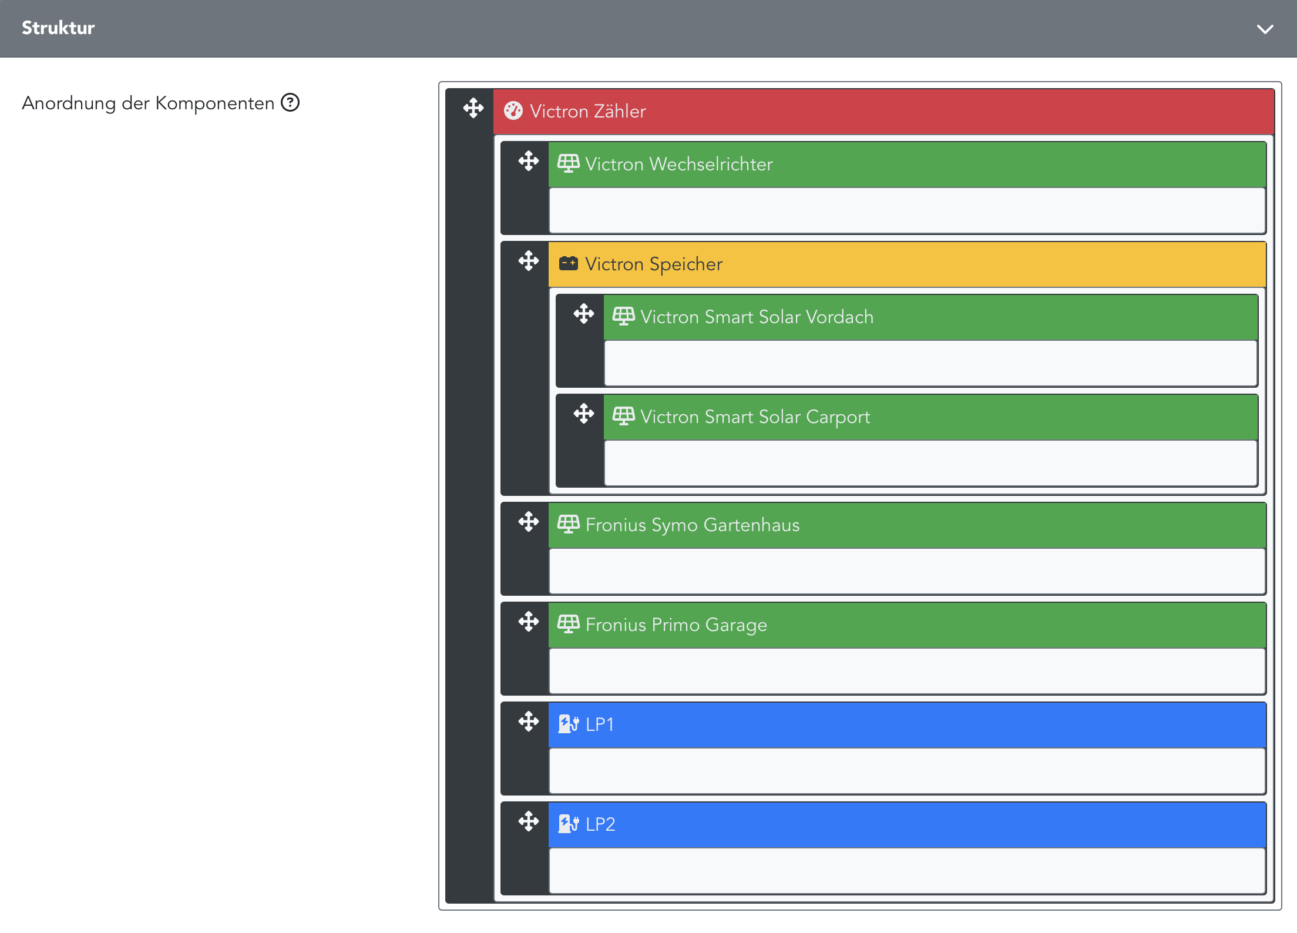Click the gauge icon on Victron Zähler
The image size is (1297, 933).
[x=513, y=111]
